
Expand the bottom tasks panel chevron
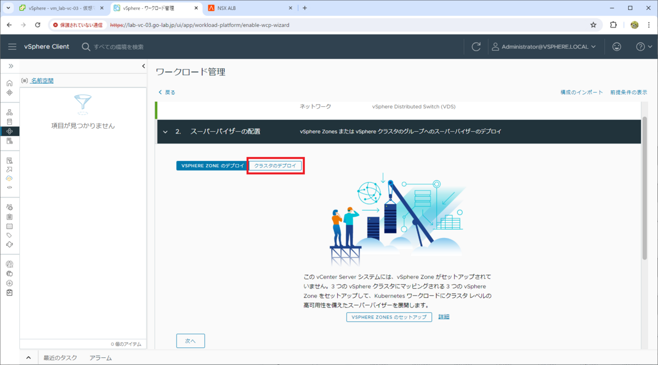[29, 358]
